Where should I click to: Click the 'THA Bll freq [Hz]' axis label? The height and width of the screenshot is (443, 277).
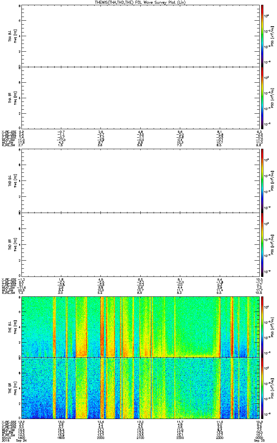click(x=13, y=98)
